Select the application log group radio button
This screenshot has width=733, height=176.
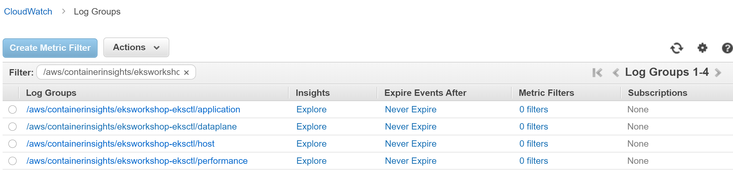click(12, 109)
